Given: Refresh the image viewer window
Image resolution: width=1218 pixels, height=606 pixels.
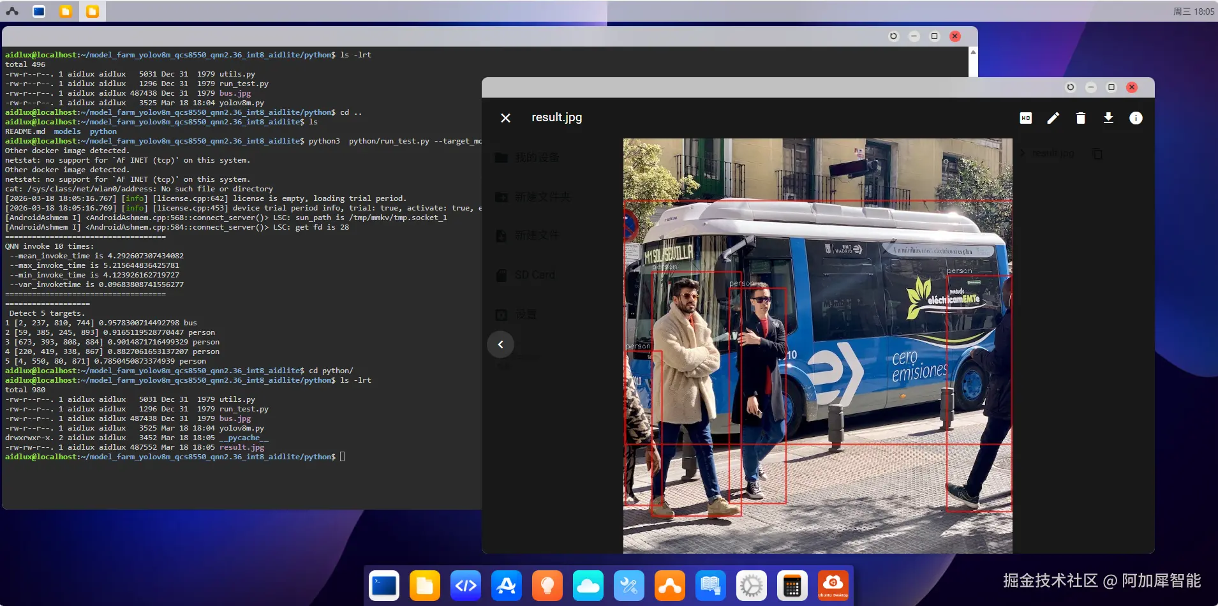Looking at the screenshot, I should pos(1071,87).
